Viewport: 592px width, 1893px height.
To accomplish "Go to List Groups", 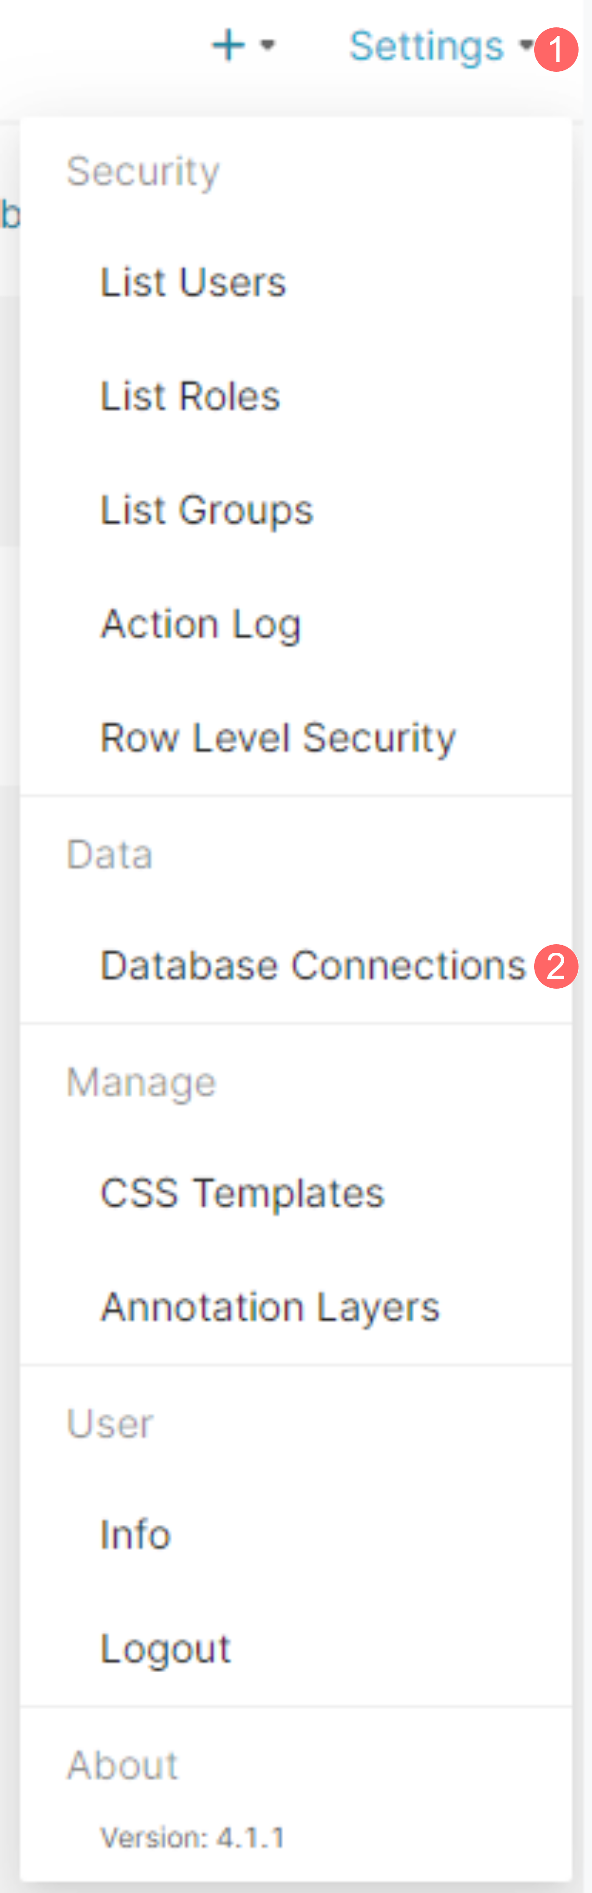I will coord(206,510).
